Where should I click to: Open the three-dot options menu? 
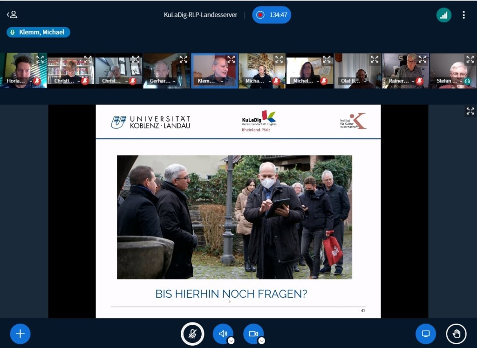point(463,15)
